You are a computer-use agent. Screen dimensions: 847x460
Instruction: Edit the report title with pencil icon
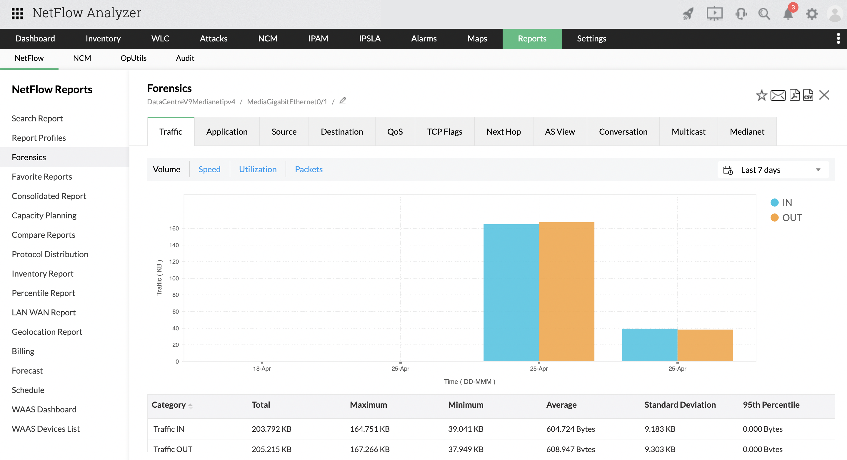pos(342,101)
